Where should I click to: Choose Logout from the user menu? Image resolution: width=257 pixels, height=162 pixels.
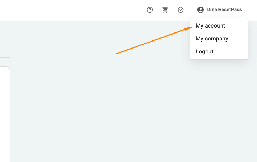click(x=204, y=52)
